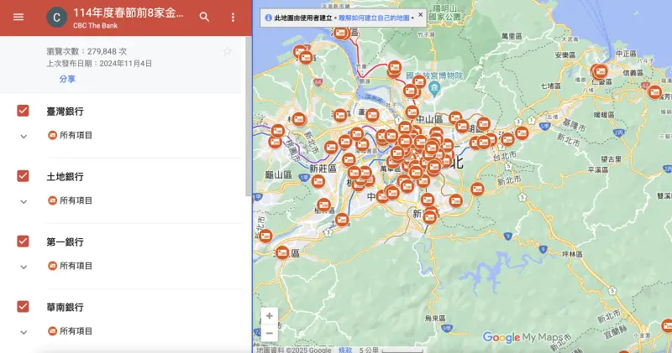
Task: Click the sidebar vertical scrollbar
Action: [x=248, y=117]
